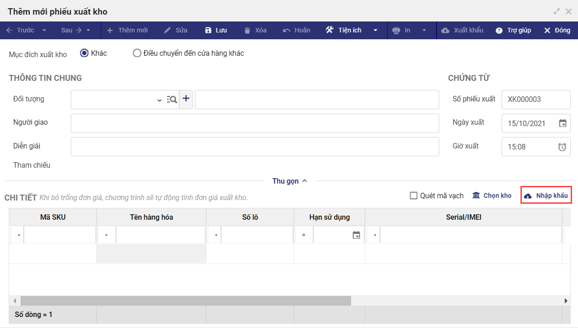The image size is (578, 328).
Task: Expand the Tiện ích dropdown arrow
Action: pos(375,30)
